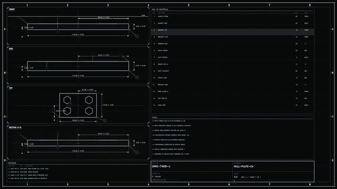Click zone marker C on right border
The image size is (337, 189).
(x=332, y=117)
